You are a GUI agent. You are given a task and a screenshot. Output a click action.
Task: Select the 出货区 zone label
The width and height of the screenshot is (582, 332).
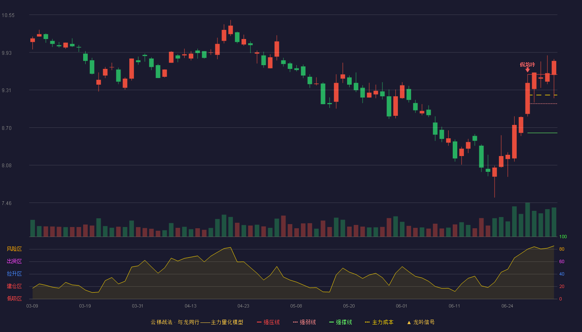[x=14, y=261]
